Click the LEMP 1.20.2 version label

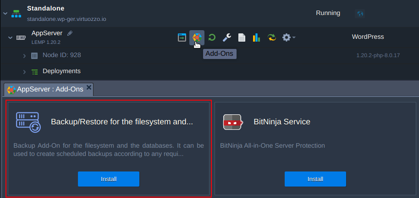[x=46, y=43]
